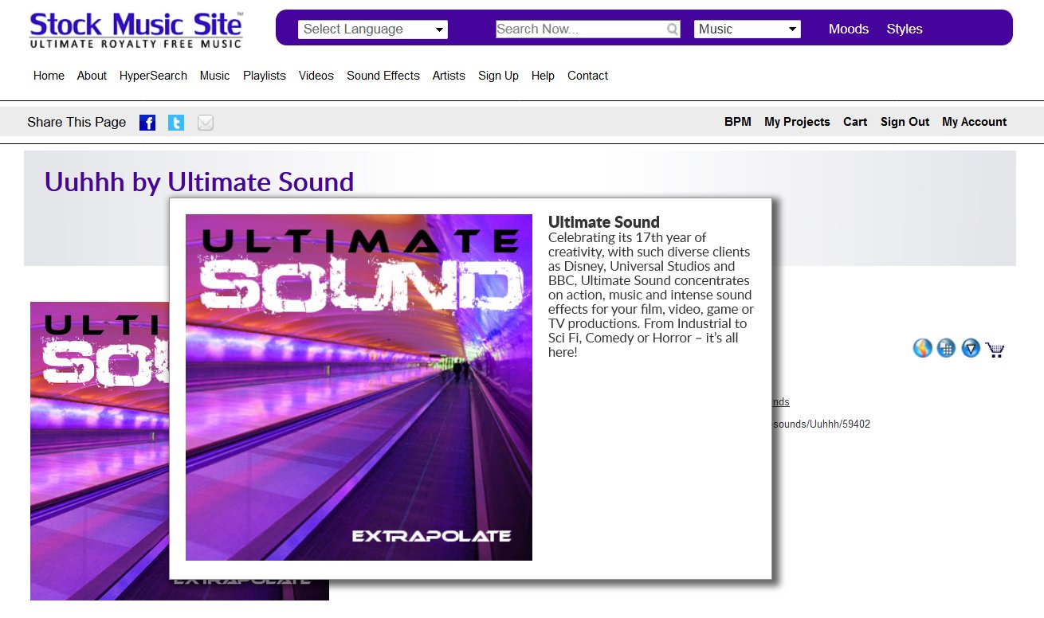The width and height of the screenshot is (1044, 618).
Task: Open the Music search category dropdown
Action: coord(748,29)
